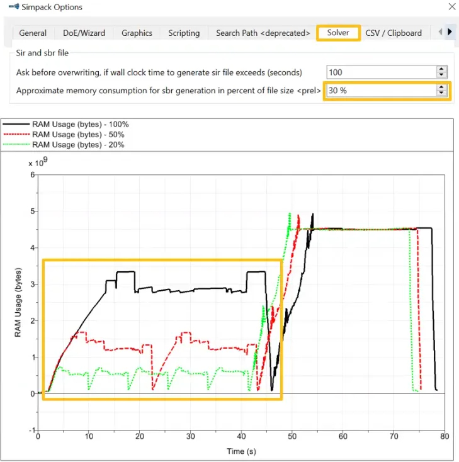
Task: Click the black line sample for 100% legend
Action: (x=16, y=125)
